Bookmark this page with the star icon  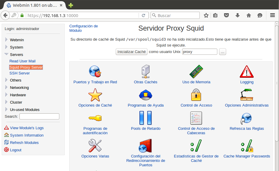tap(206, 16)
